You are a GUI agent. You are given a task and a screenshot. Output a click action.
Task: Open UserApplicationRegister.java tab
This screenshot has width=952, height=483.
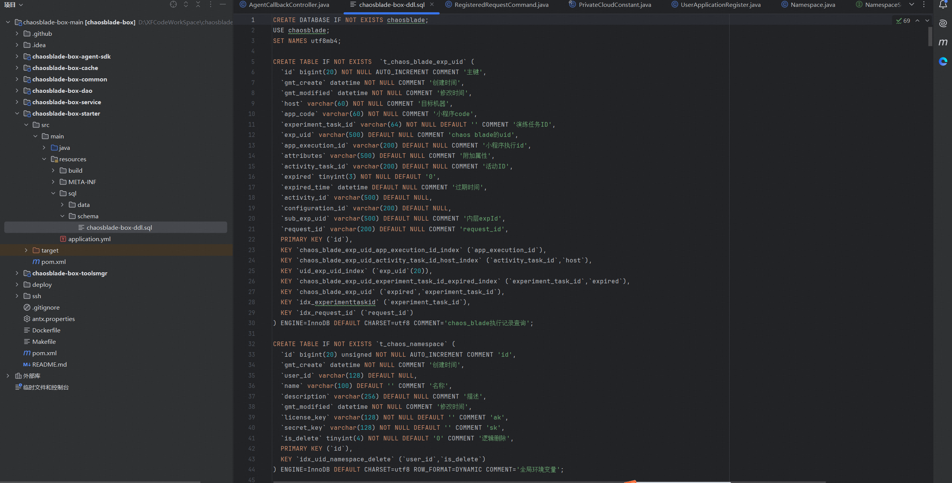[x=716, y=5]
